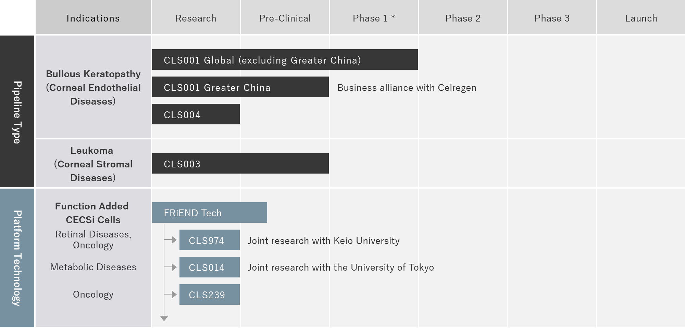
Task: Click the Indications header cell
Action: pos(93,18)
